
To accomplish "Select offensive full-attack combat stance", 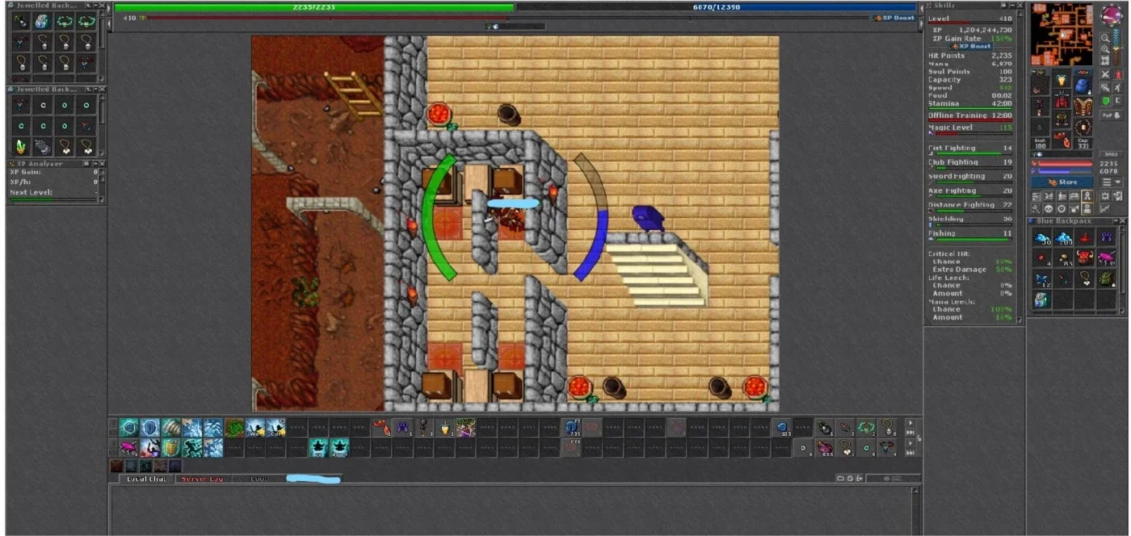I will tap(1105, 75).
